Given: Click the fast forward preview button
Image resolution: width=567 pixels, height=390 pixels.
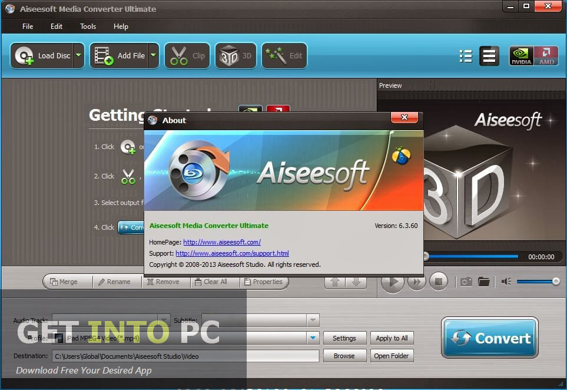Looking at the screenshot, I should (x=417, y=282).
